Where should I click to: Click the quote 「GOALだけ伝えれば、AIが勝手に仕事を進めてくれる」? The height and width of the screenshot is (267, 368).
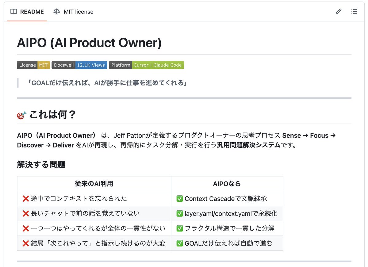point(108,82)
